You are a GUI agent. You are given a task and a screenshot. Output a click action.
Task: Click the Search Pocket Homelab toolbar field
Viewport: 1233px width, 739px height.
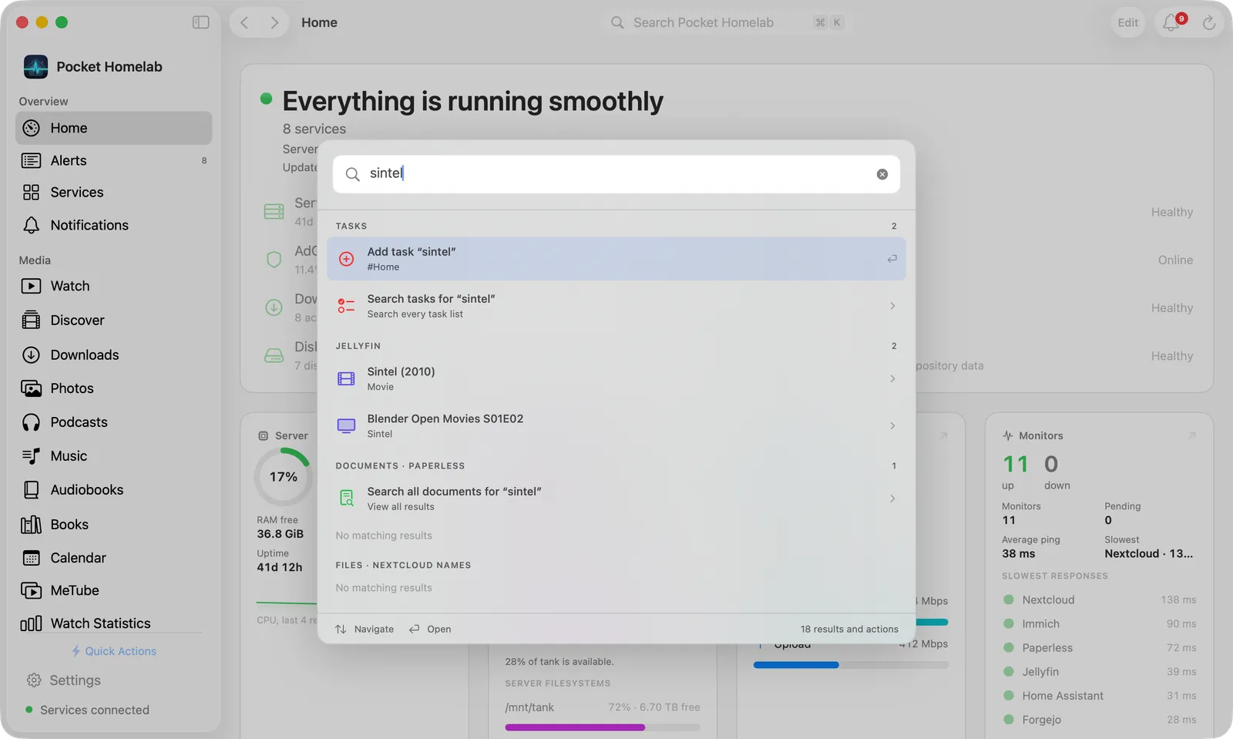click(727, 22)
